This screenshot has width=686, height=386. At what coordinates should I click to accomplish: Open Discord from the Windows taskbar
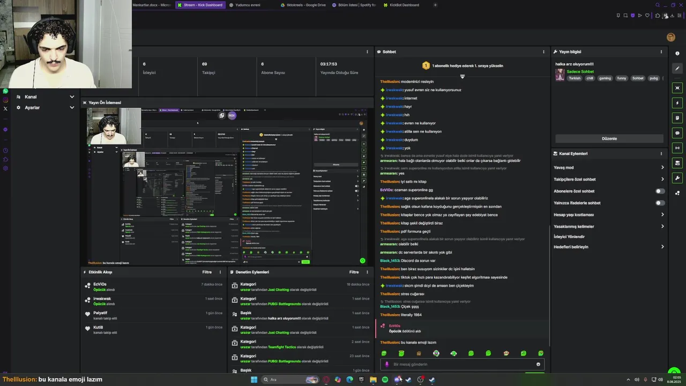(x=397, y=380)
